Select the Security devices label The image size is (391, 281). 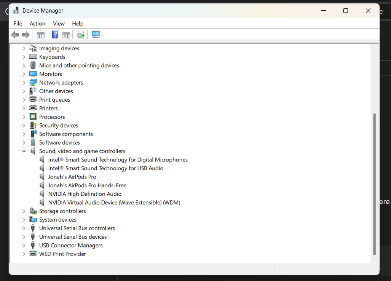59,125
